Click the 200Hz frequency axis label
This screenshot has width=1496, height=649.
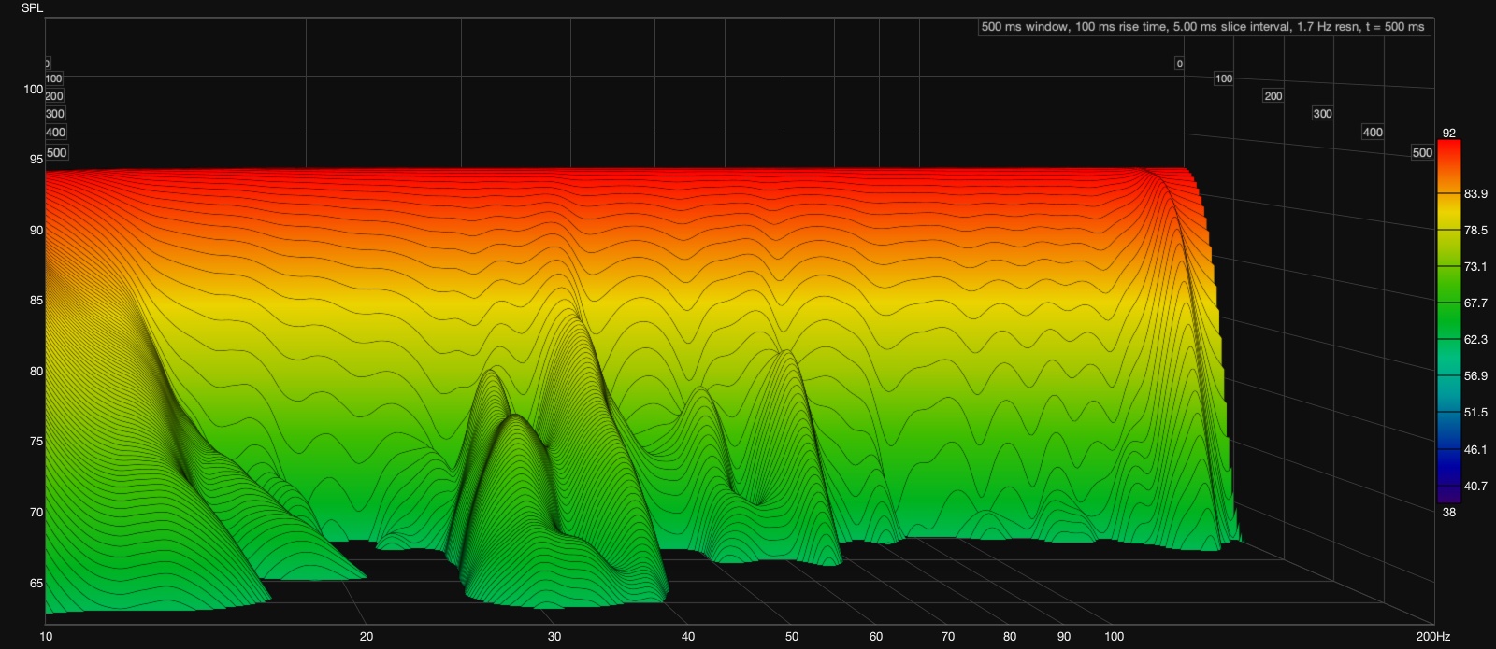1432,637
